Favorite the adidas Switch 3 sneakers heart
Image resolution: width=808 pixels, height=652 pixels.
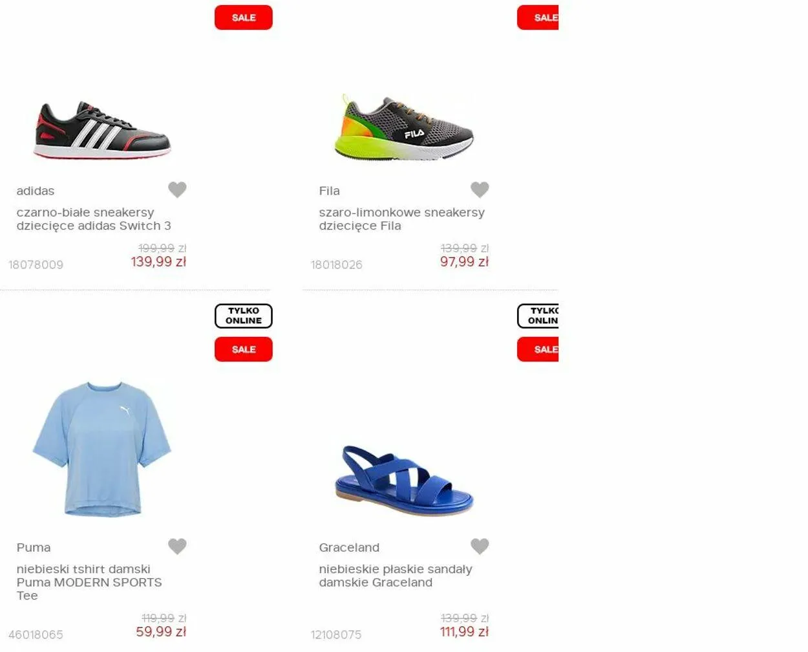click(177, 190)
